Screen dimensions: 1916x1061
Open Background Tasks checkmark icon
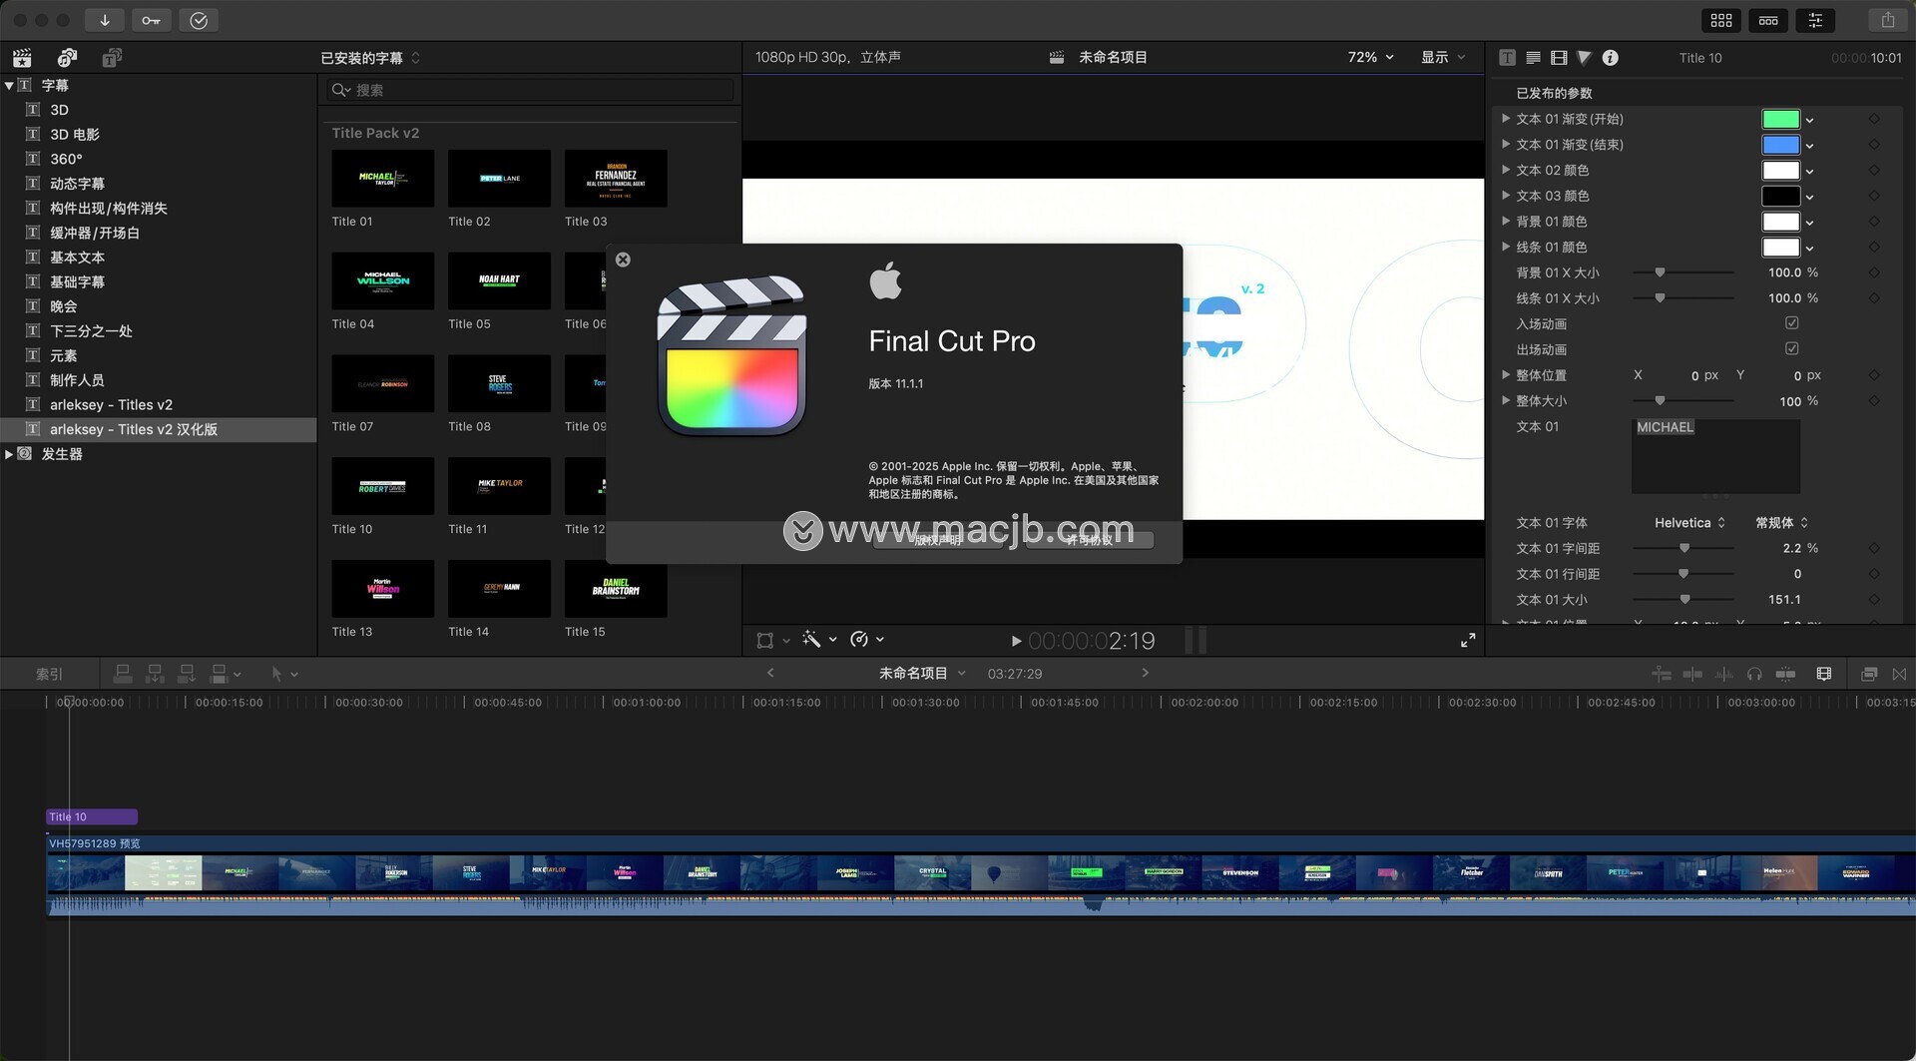coord(199,20)
